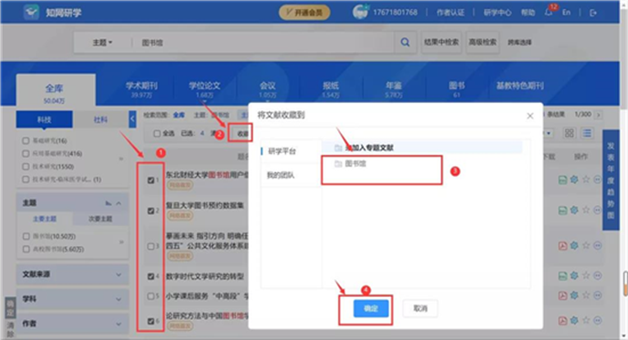
Task: Tick the 全选 select-all checkbox
Action: (x=157, y=133)
